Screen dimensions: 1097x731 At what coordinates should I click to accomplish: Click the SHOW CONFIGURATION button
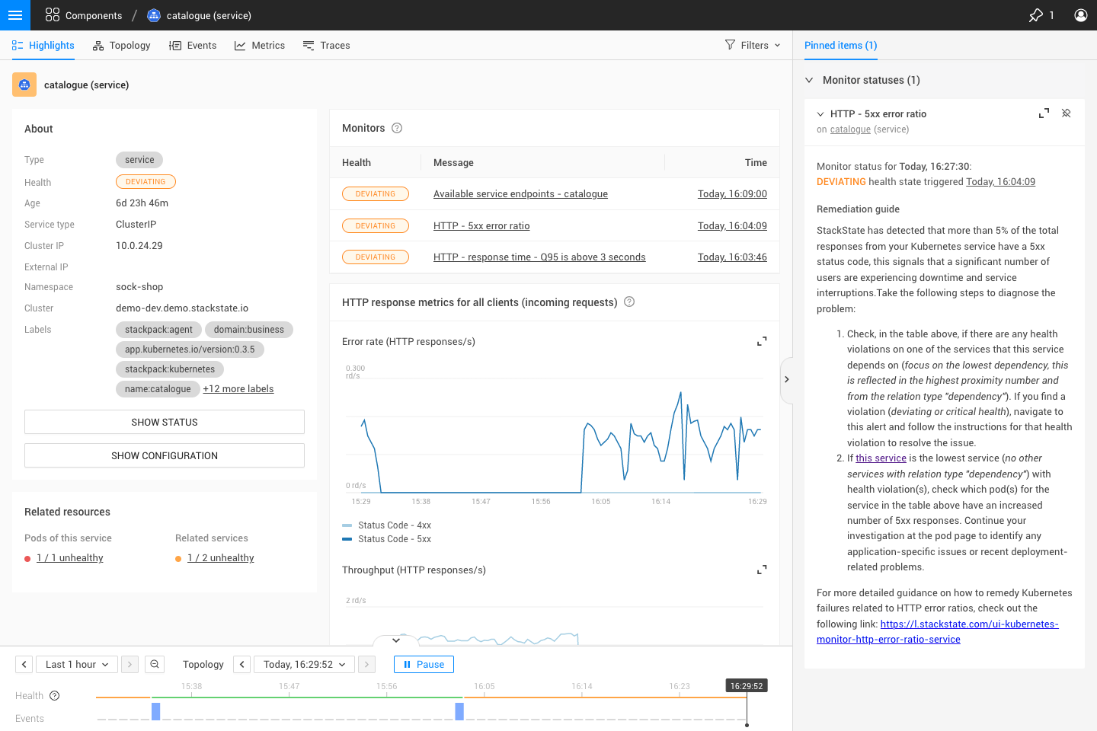[x=165, y=455]
